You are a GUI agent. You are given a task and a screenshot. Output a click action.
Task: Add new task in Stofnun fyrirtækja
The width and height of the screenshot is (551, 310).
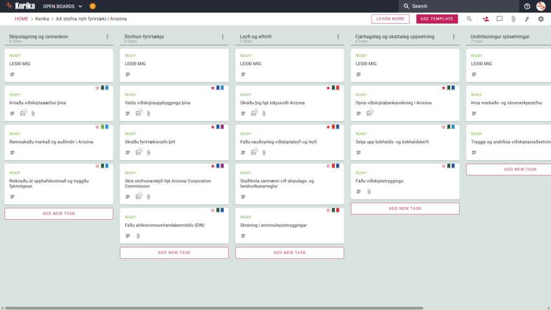click(x=174, y=253)
